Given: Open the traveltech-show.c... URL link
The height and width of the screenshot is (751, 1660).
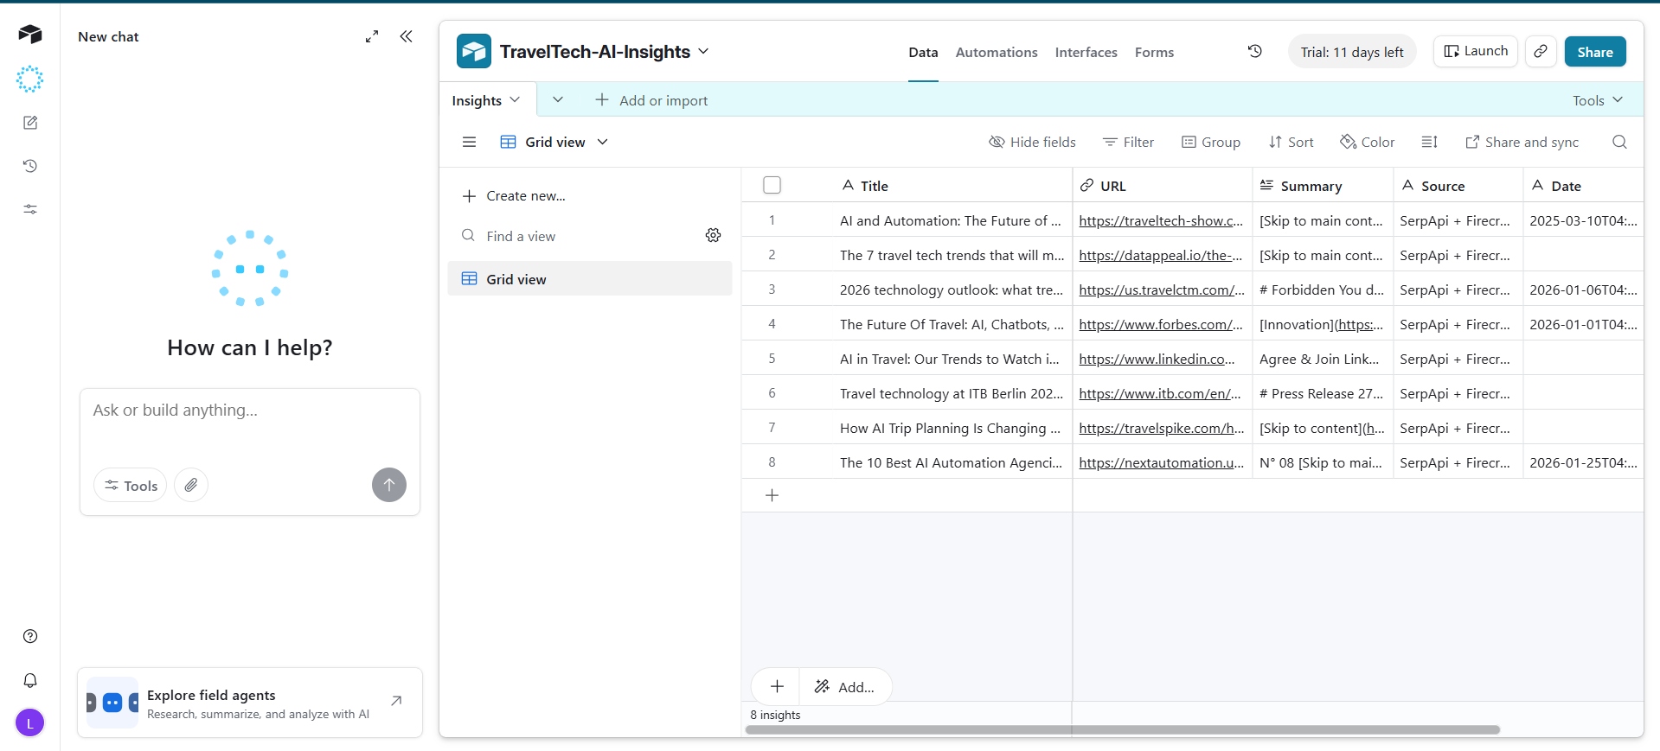Looking at the screenshot, I should pyautogui.click(x=1161, y=220).
